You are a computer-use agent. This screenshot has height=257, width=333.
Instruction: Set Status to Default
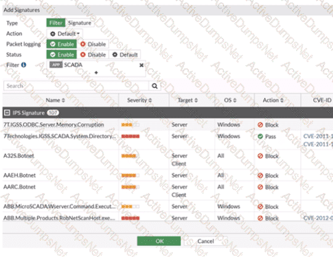(x=125, y=55)
